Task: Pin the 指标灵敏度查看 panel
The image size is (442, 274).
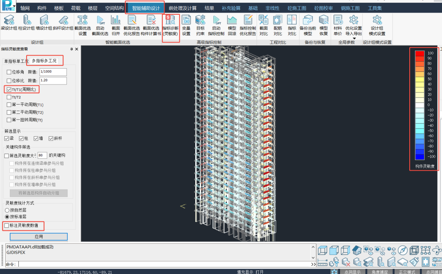Action: pos(71,49)
